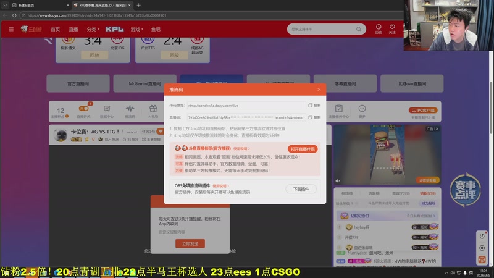Expand the 游戏 dropdown menu
The image size is (494, 278).
(x=136, y=29)
